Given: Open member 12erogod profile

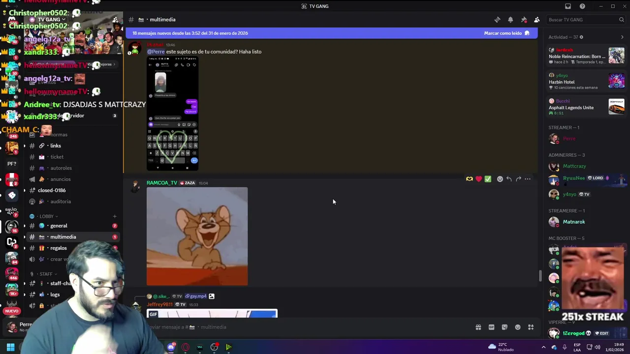Looking at the screenshot, I should (x=586, y=333).
